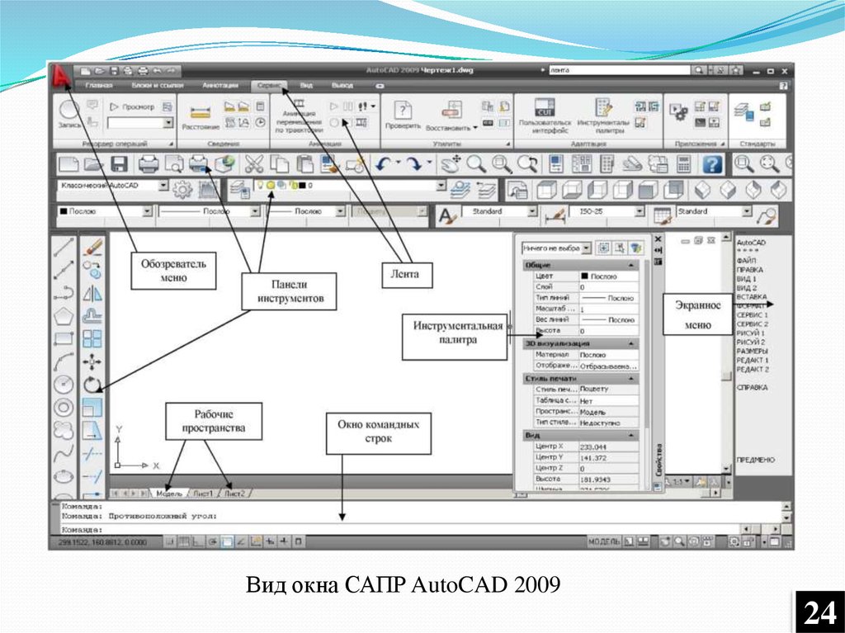
Task: Select the Rotate modify tool
Action: (92, 385)
